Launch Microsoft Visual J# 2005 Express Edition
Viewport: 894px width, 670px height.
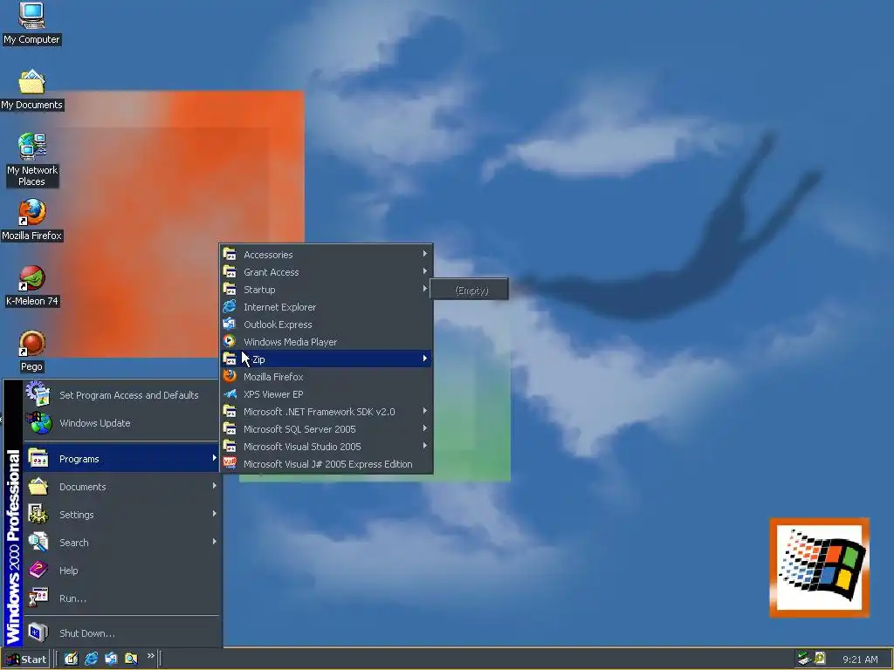(x=327, y=464)
